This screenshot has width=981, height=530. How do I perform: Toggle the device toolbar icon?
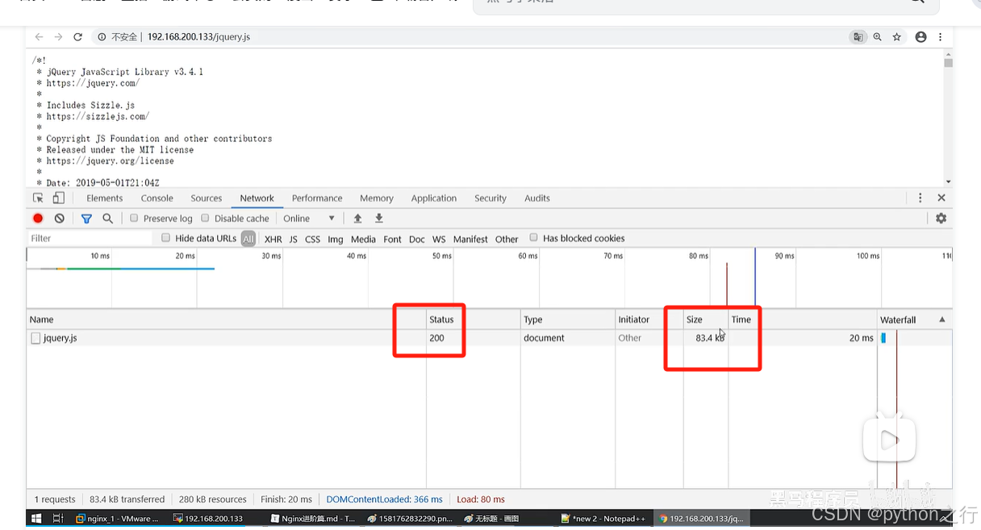pyautogui.click(x=58, y=198)
